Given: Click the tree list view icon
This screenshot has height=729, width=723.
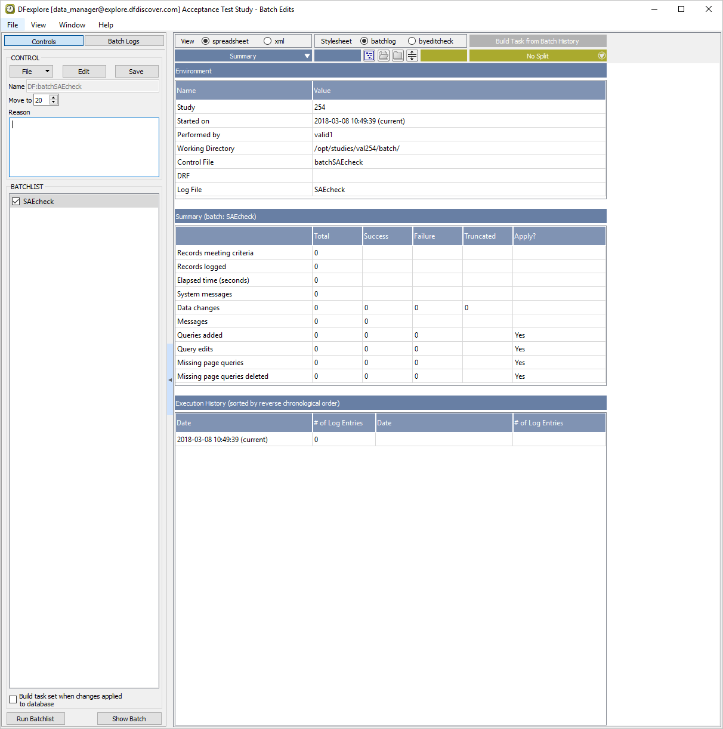Looking at the screenshot, I should pos(369,55).
